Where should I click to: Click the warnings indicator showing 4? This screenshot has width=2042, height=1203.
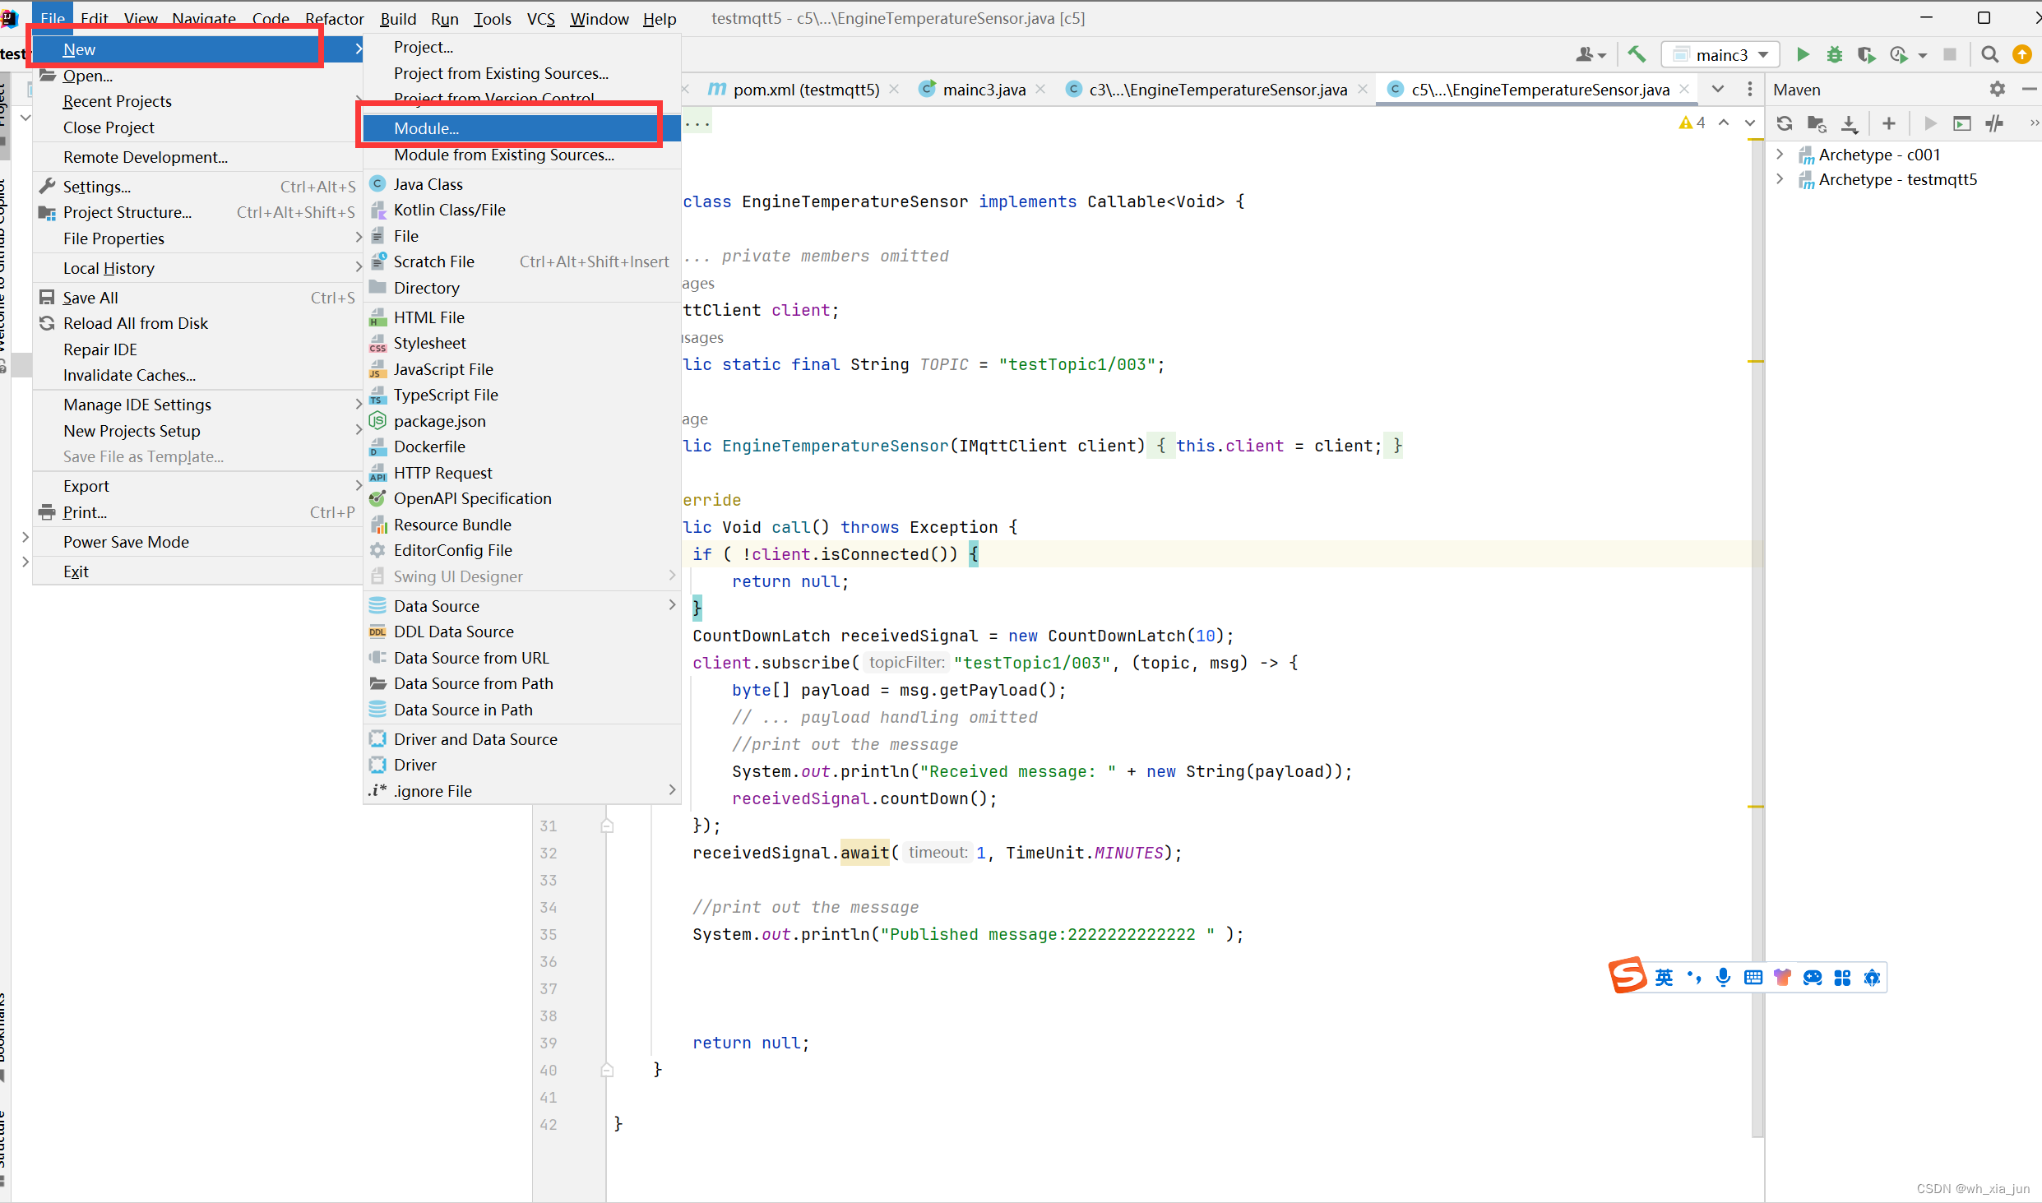tap(1692, 123)
